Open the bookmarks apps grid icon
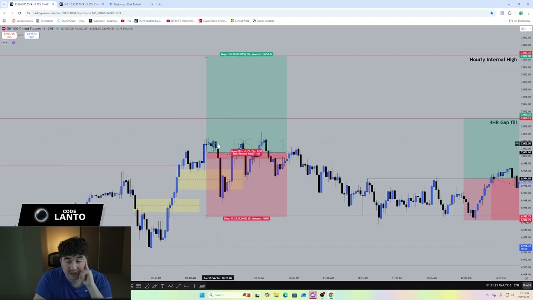This screenshot has width=533, height=300. click(4, 20)
